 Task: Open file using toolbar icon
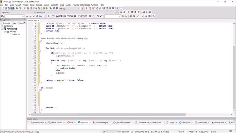6,8
